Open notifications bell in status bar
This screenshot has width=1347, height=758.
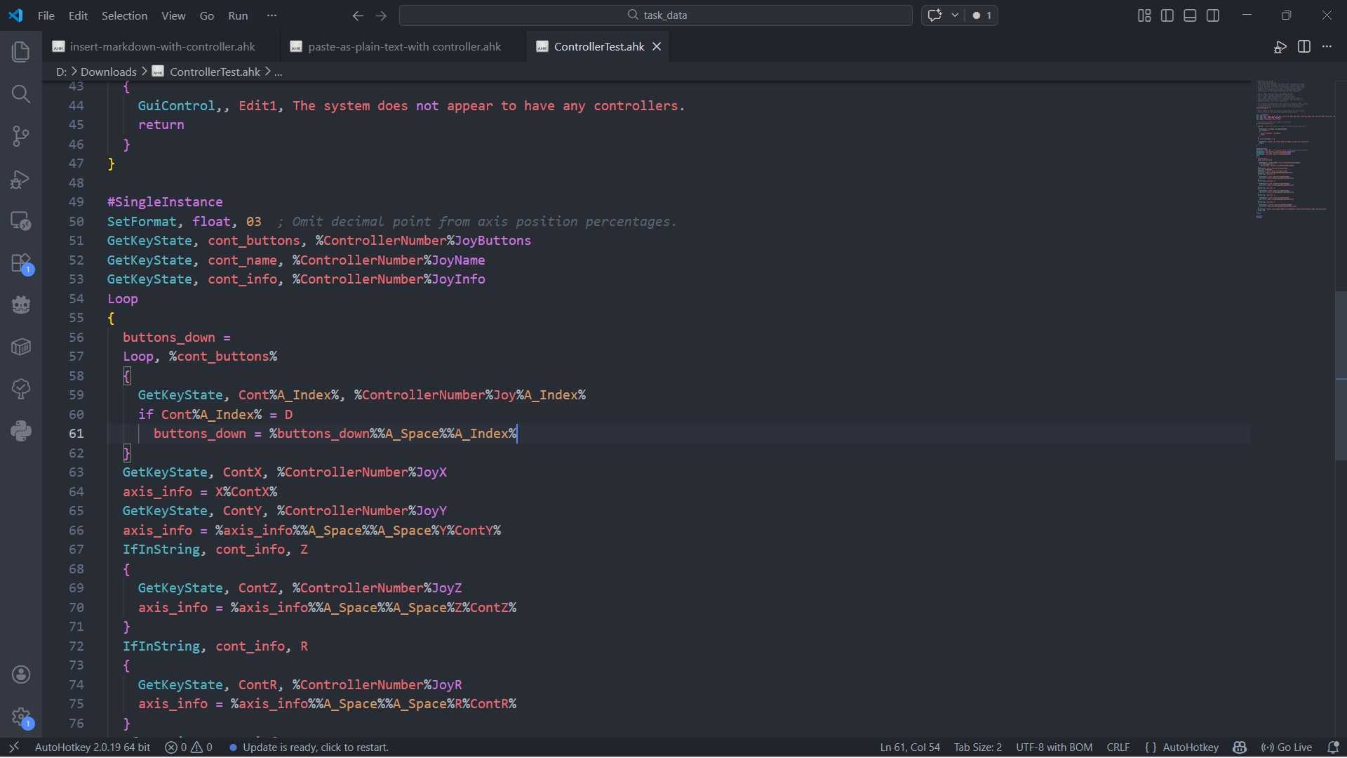coord(1334,747)
